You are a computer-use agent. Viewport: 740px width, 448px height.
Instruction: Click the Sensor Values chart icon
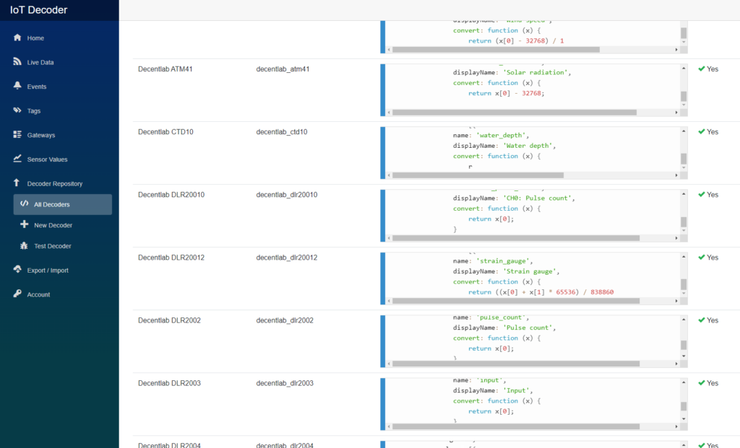[17, 159]
